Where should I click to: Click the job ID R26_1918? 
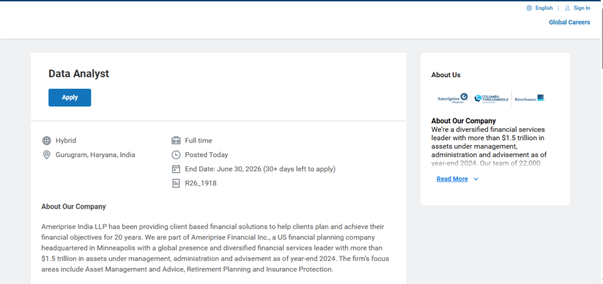tap(201, 183)
